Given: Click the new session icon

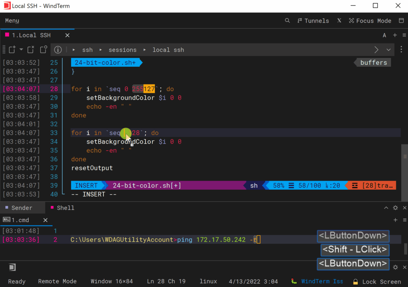Looking at the screenshot, I should click(12, 49).
